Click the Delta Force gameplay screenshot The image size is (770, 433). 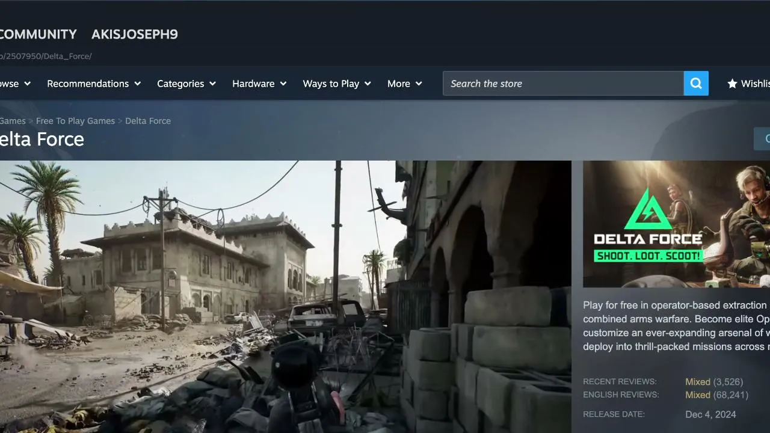[x=286, y=296]
